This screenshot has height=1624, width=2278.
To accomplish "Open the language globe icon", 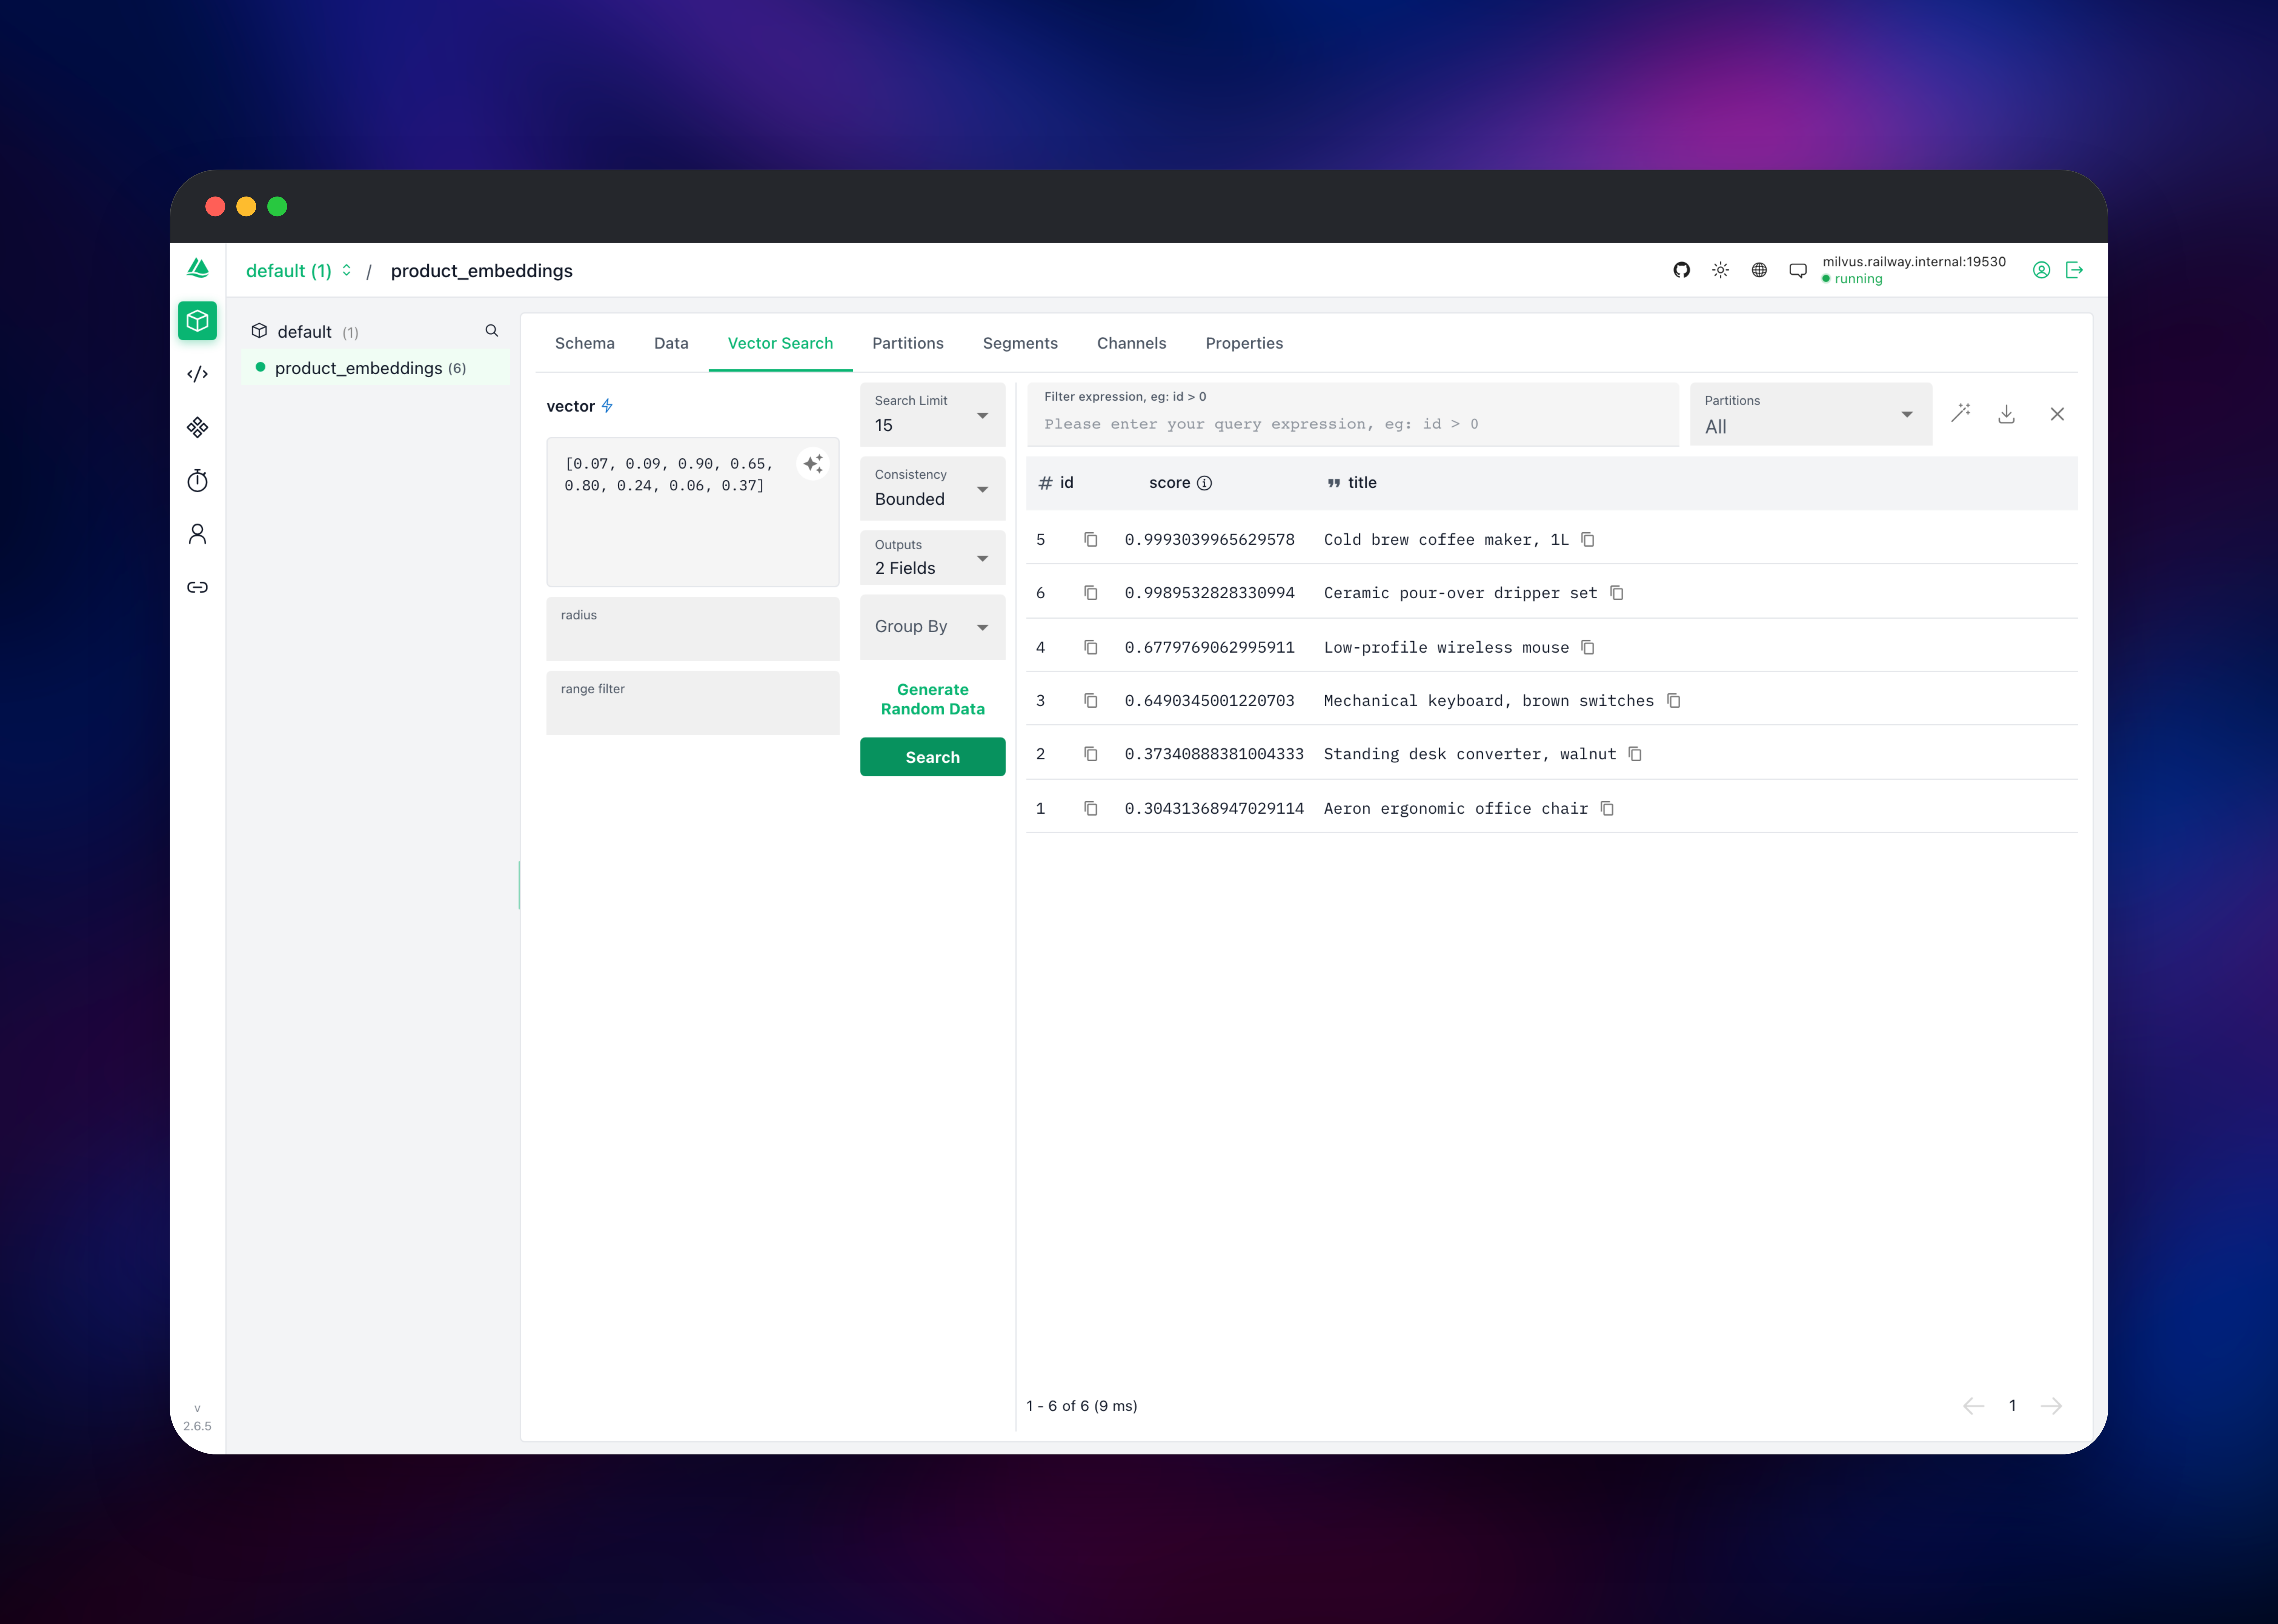I will click(1759, 270).
